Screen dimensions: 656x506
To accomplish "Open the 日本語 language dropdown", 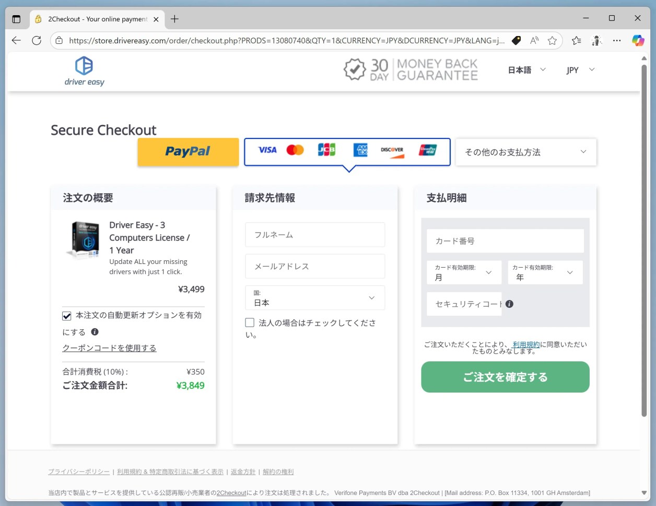I will [x=526, y=70].
